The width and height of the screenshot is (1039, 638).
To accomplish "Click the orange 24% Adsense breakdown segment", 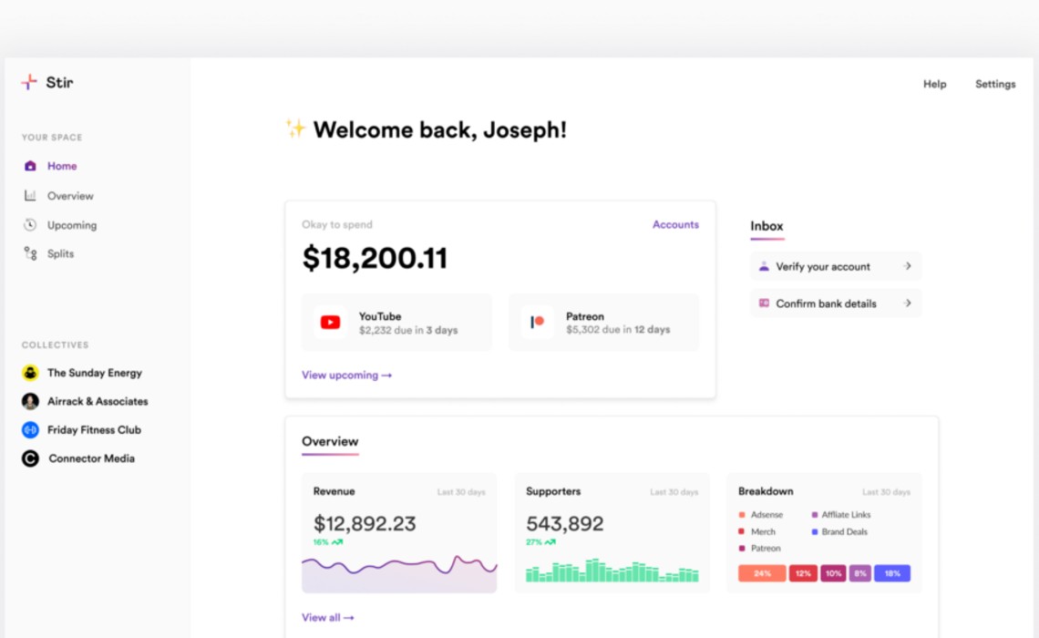I will pyautogui.click(x=762, y=573).
